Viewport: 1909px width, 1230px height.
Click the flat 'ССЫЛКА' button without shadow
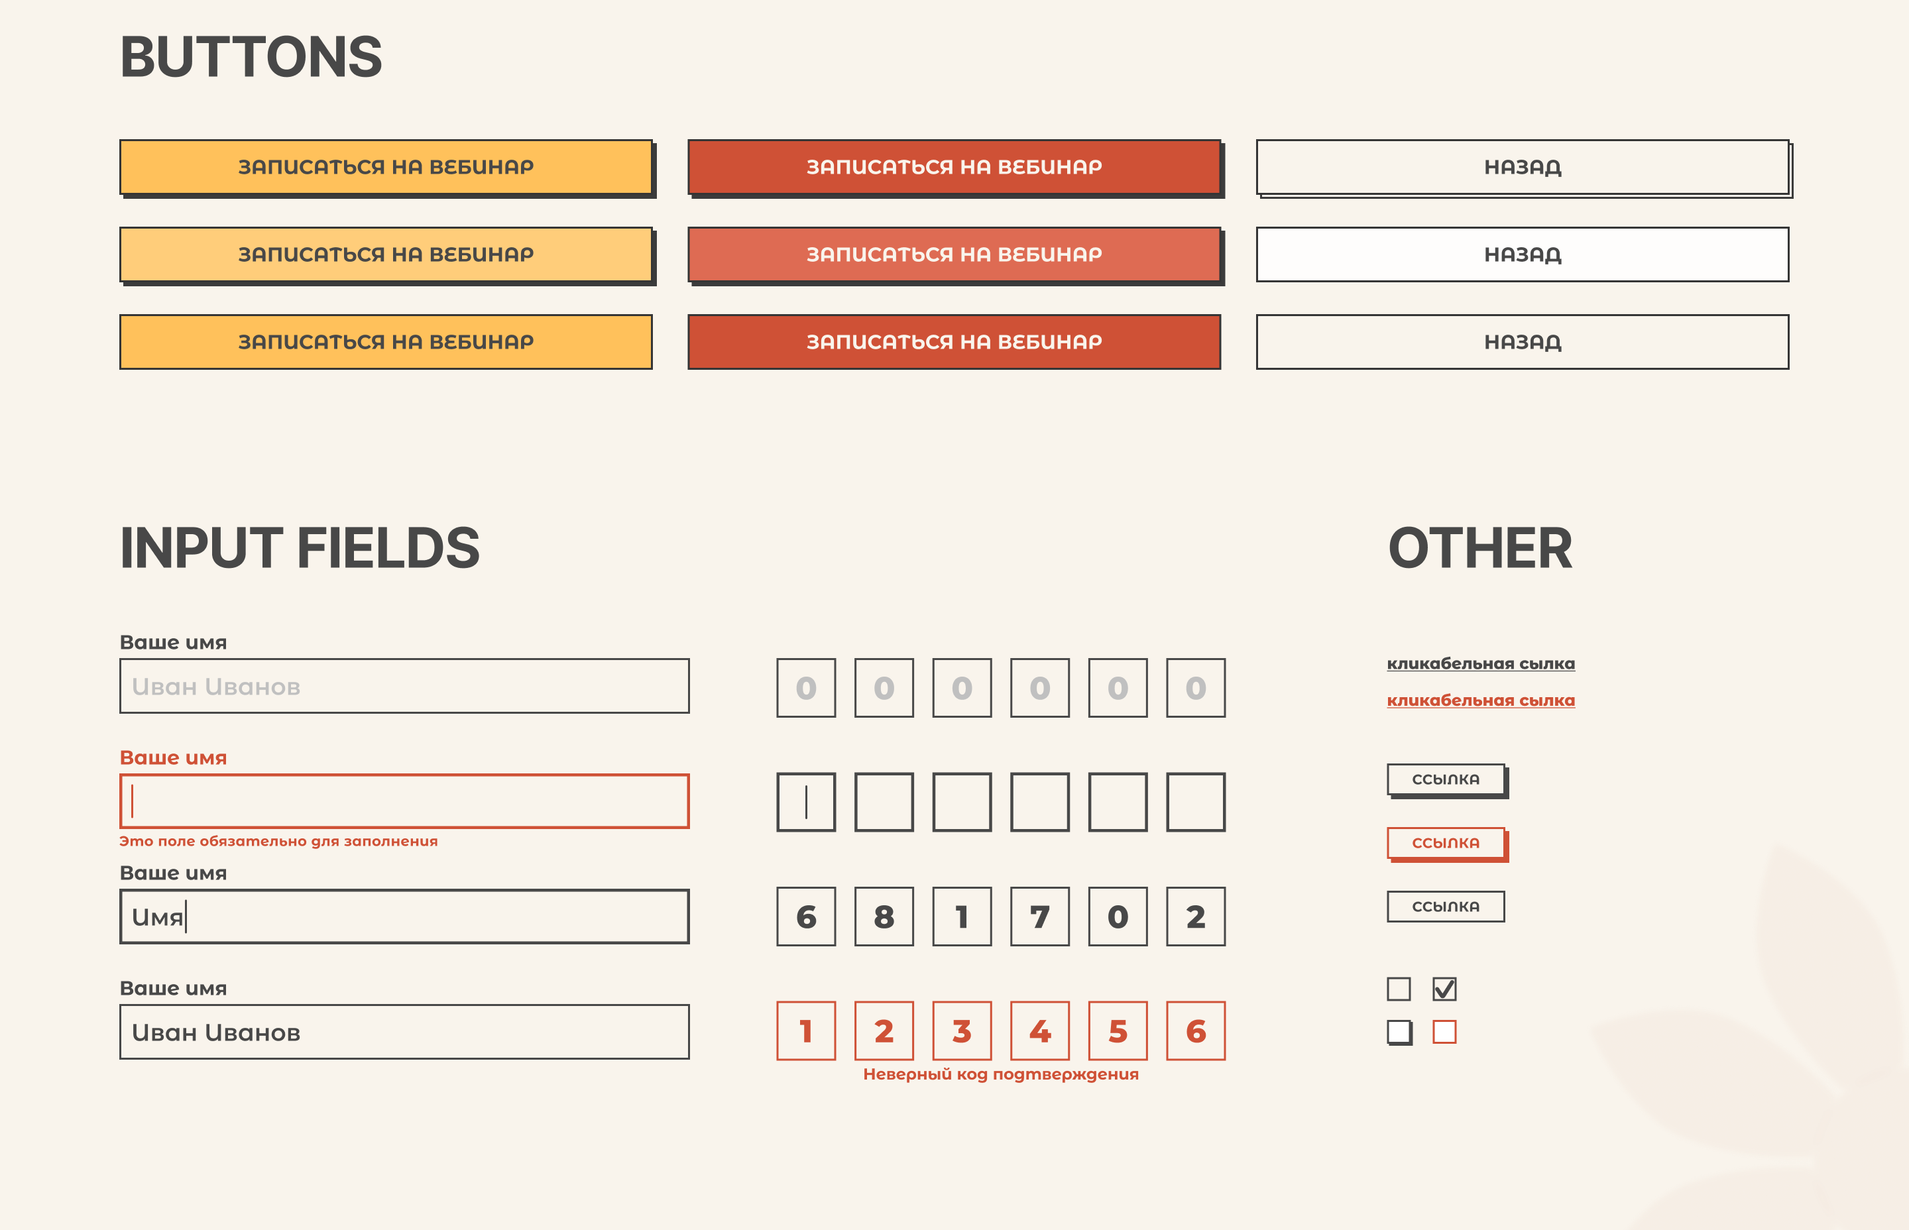tap(1445, 907)
